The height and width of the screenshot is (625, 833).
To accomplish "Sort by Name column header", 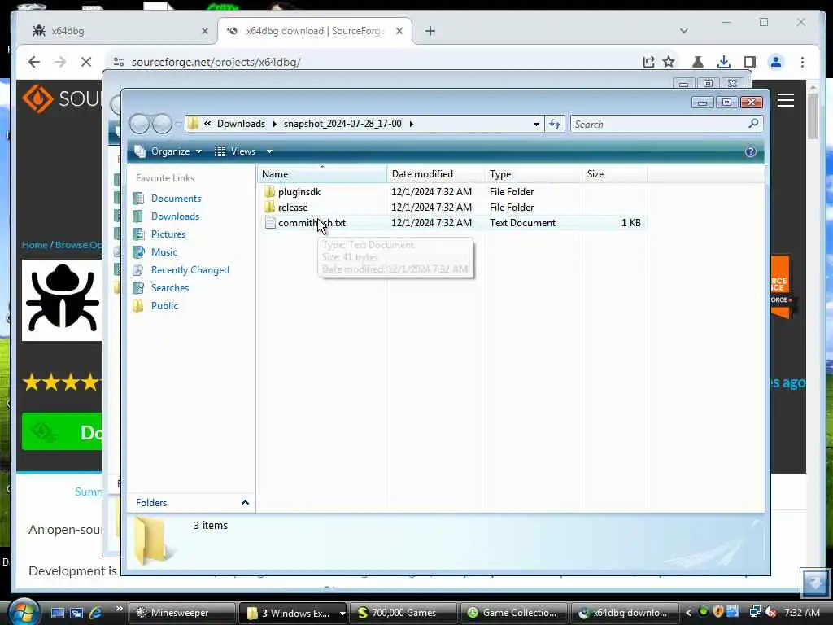I will tap(322, 174).
